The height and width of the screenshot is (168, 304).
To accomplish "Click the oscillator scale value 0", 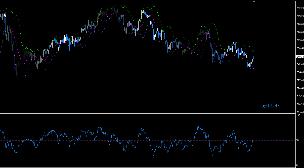I will [297, 165].
